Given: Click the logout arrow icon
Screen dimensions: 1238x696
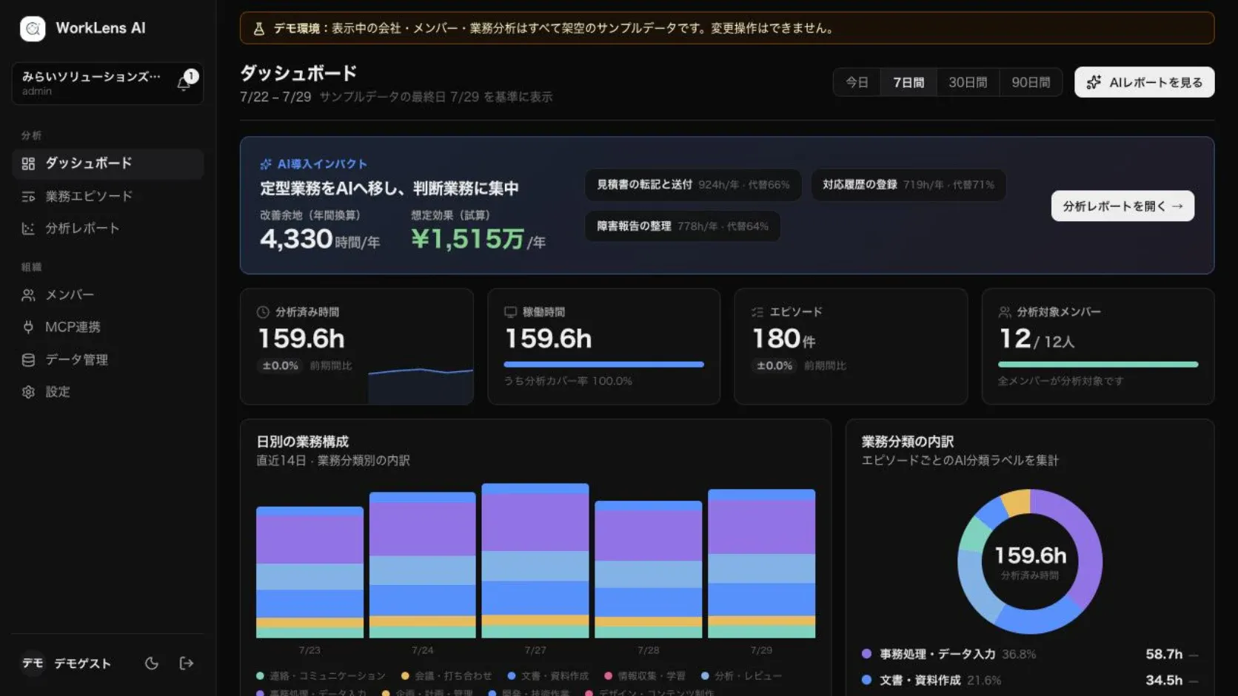Looking at the screenshot, I should 187,663.
